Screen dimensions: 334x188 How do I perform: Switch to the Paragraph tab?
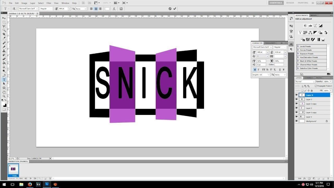pyautogui.click(x=270, y=43)
